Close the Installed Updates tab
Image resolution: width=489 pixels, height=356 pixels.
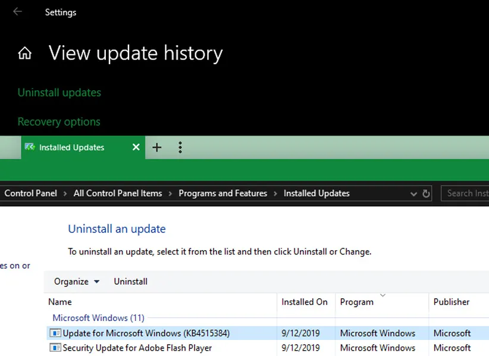(136, 147)
